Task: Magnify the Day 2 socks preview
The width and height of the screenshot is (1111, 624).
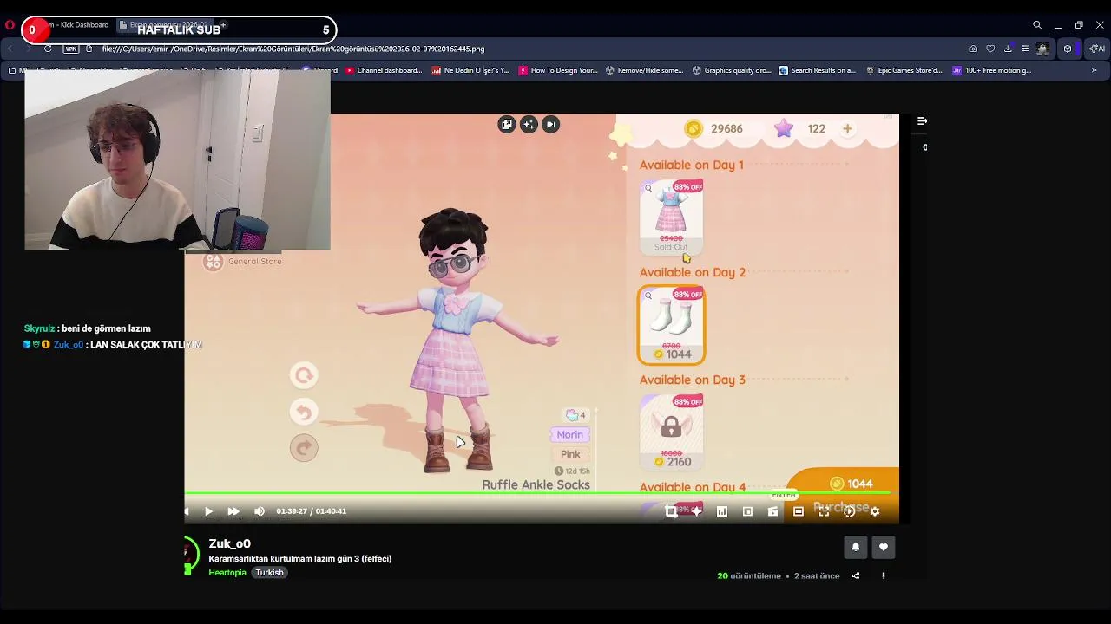Action: [648, 296]
